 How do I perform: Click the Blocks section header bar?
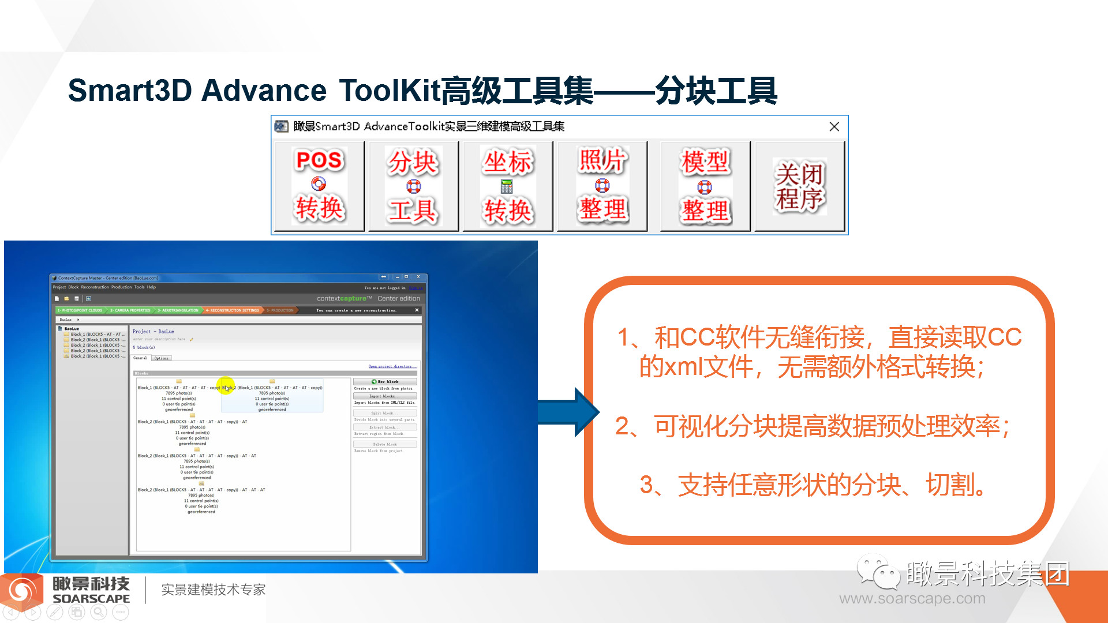(x=275, y=373)
